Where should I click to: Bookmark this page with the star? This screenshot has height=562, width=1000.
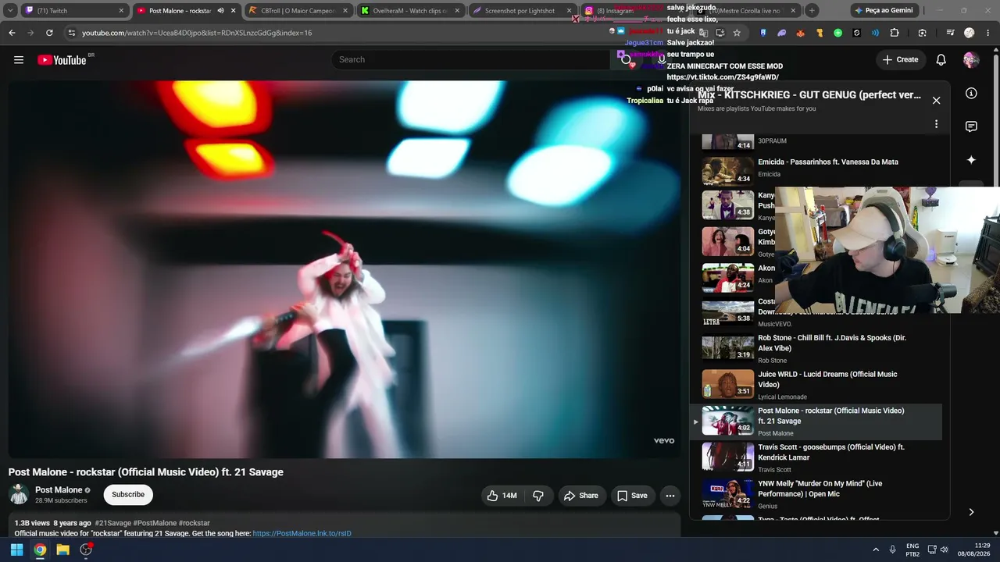pos(737,33)
